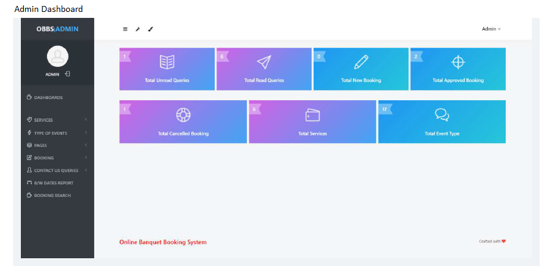The height and width of the screenshot is (266, 548).
Task: Open the Pages sidebar menu
Action: (57, 145)
